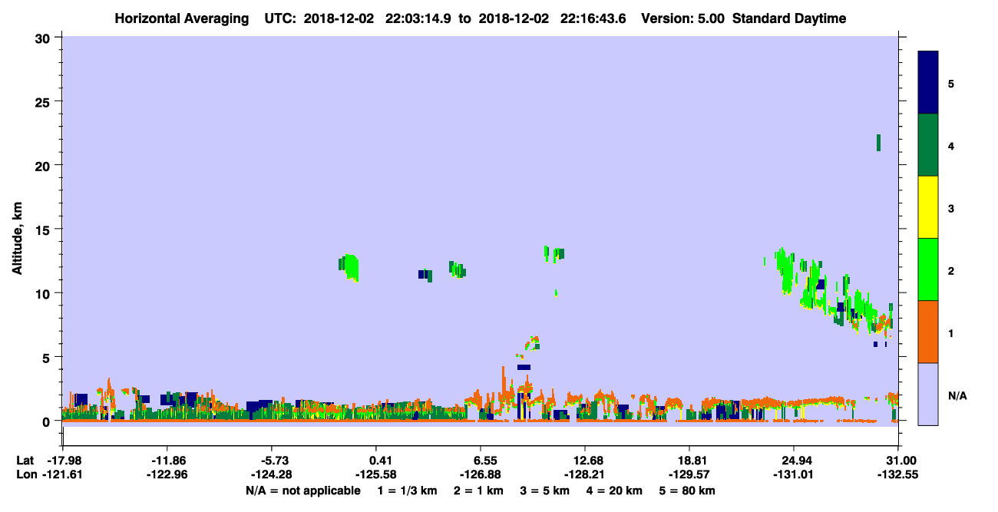Click the longitude value -121.61
The height and width of the screenshot is (512, 998).
pyautogui.click(x=62, y=474)
